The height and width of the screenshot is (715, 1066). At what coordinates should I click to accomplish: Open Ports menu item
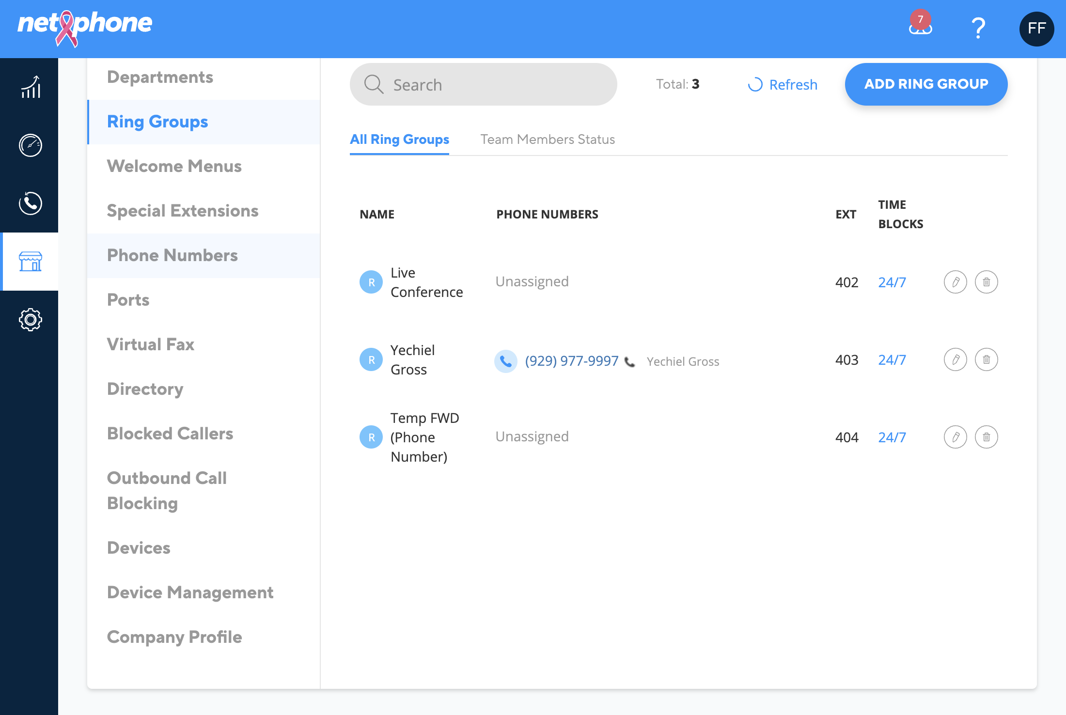[x=204, y=300]
